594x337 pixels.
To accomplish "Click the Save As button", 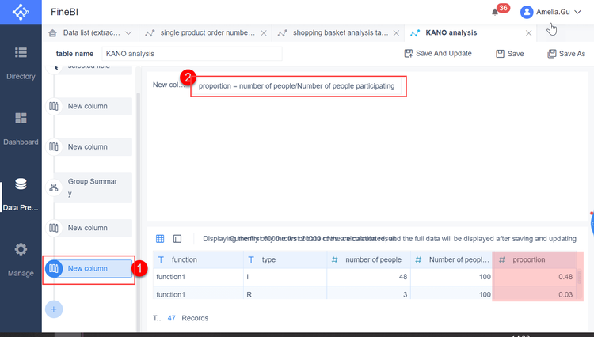I will coord(566,54).
